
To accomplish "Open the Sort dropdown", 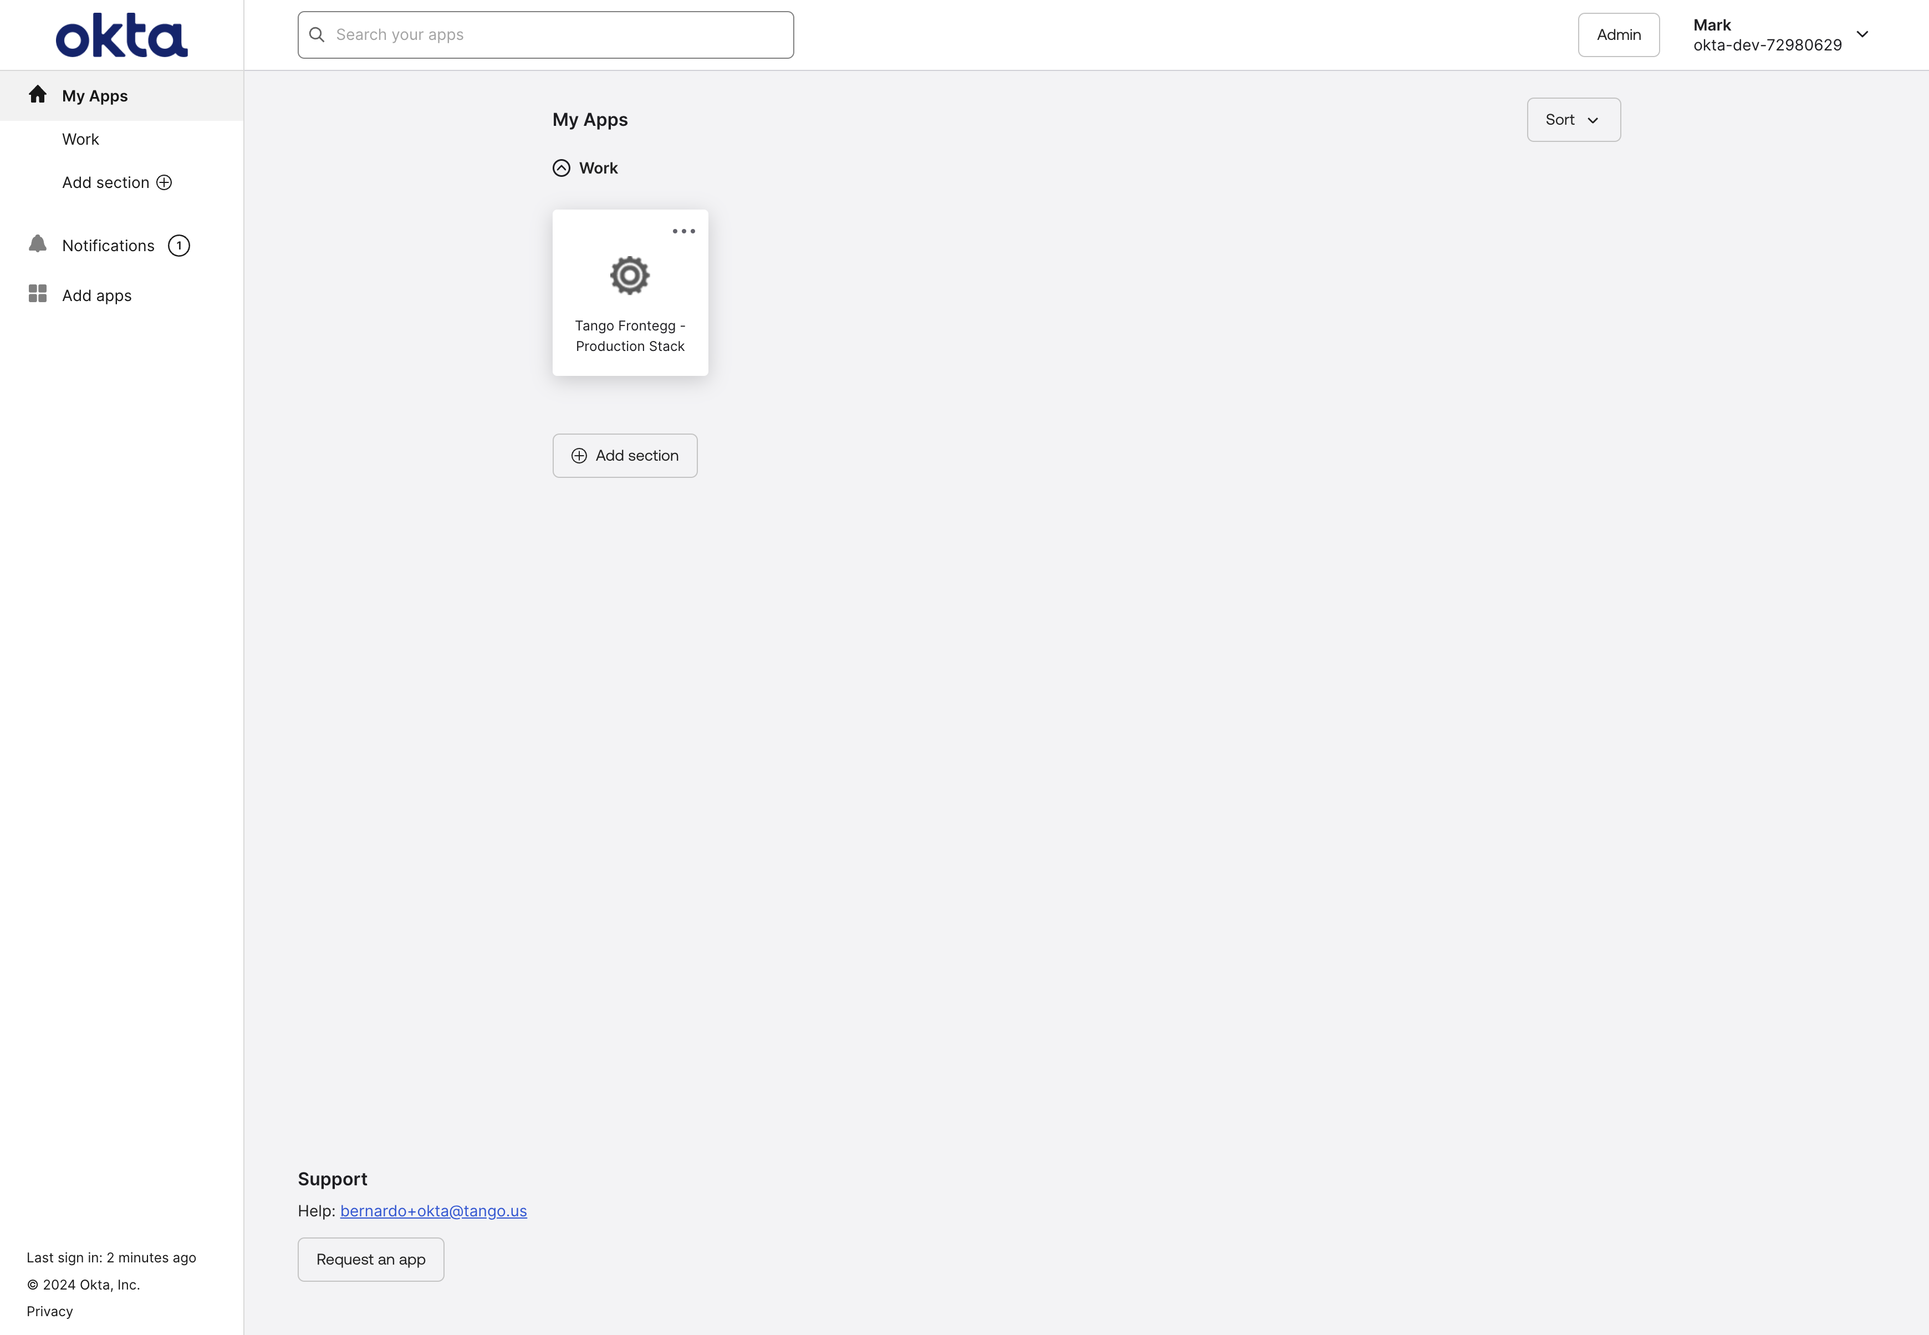I will (1574, 120).
